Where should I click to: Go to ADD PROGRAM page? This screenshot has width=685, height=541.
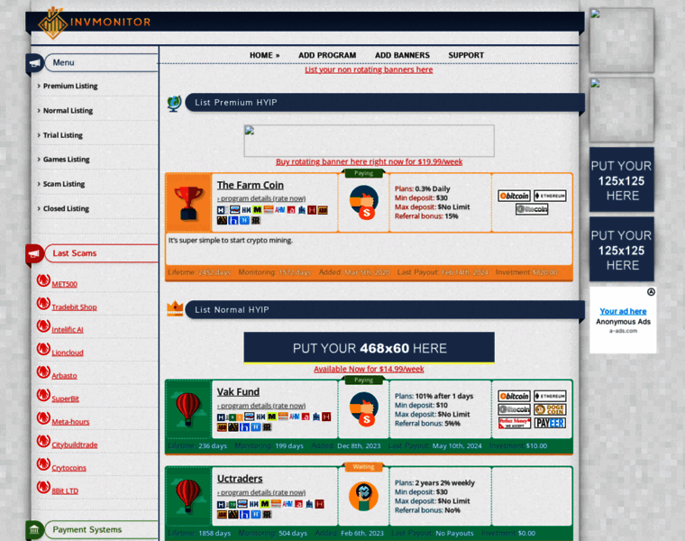tap(327, 56)
